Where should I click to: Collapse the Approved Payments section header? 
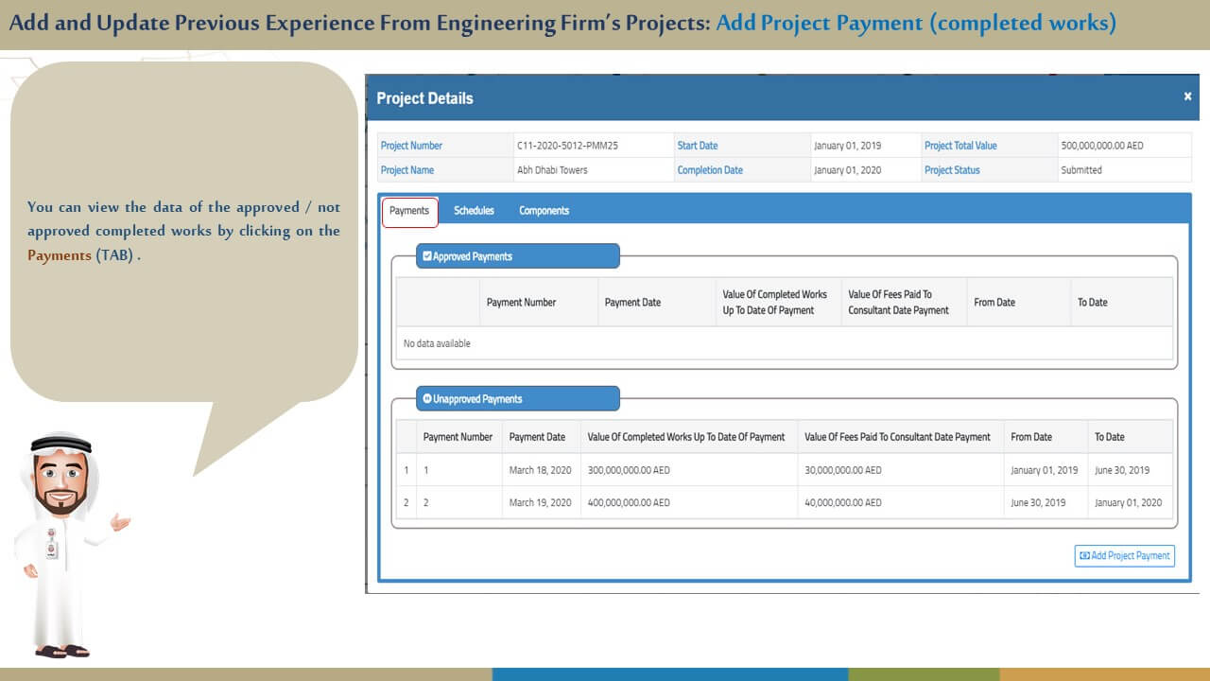click(x=518, y=256)
